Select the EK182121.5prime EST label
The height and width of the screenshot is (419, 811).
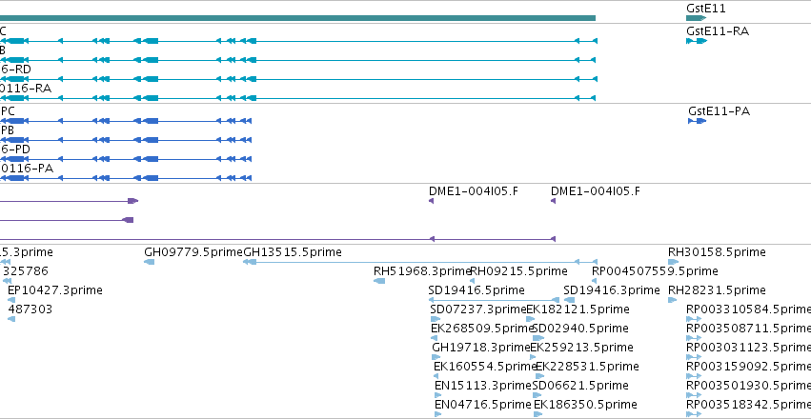(578, 309)
